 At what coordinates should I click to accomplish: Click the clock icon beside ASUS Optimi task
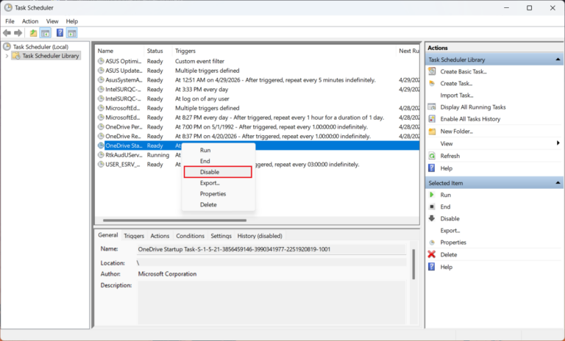101,61
